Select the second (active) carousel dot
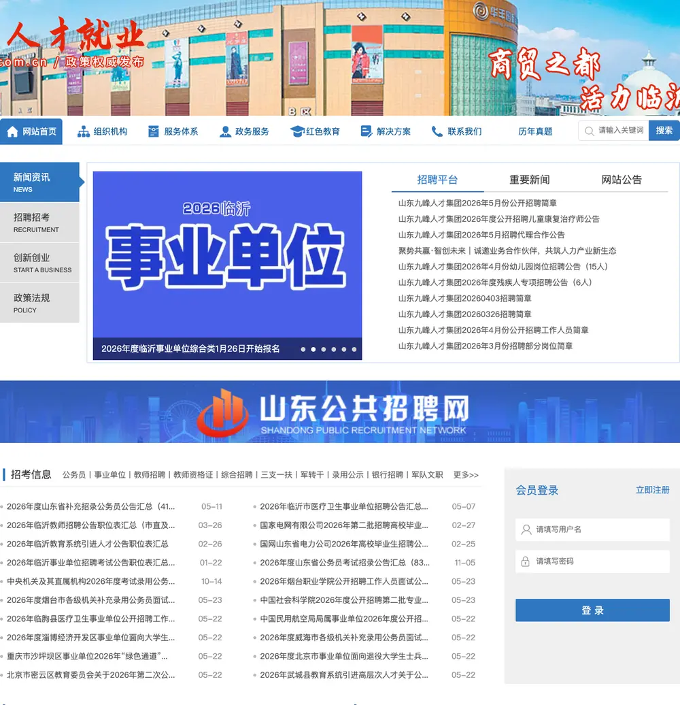Image resolution: width=680 pixels, height=705 pixels. click(x=313, y=349)
